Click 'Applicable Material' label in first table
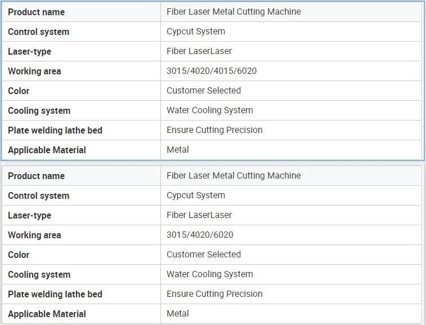426x325 pixels. coord(47,150)
